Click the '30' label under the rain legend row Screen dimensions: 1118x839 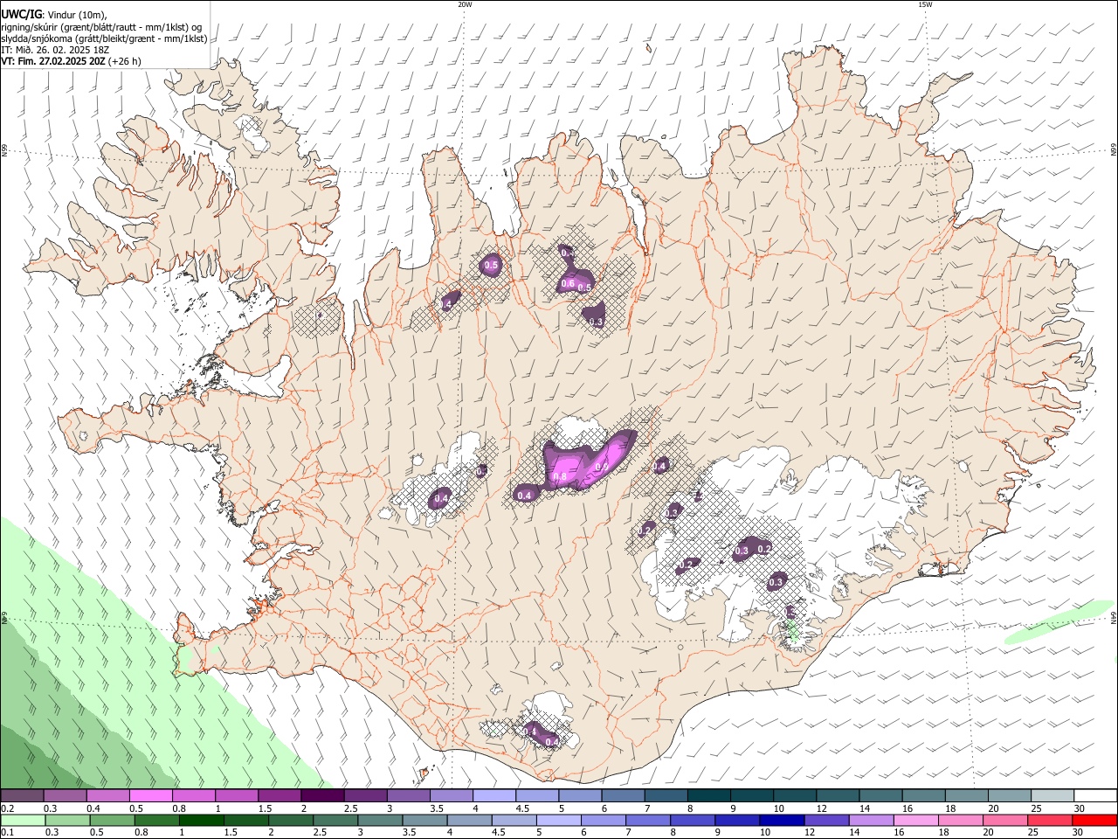click(1079, 832)
